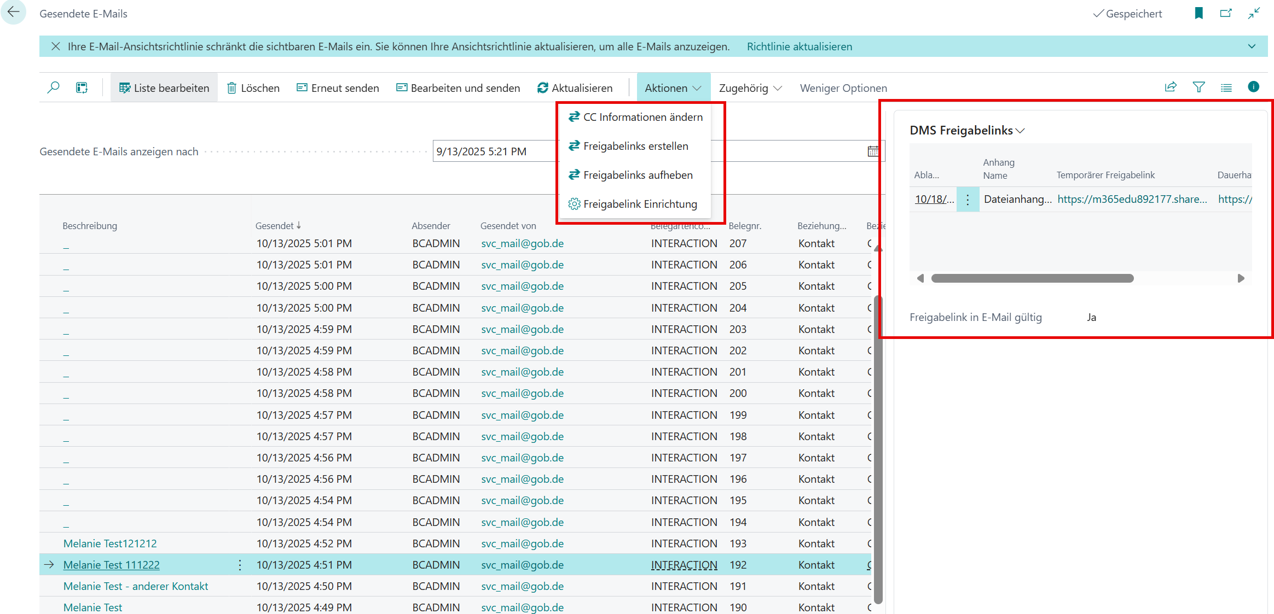Dismiss the email policy notification
The width and height of the screenshot is (1274, 614).
click(x=55, y=46)
